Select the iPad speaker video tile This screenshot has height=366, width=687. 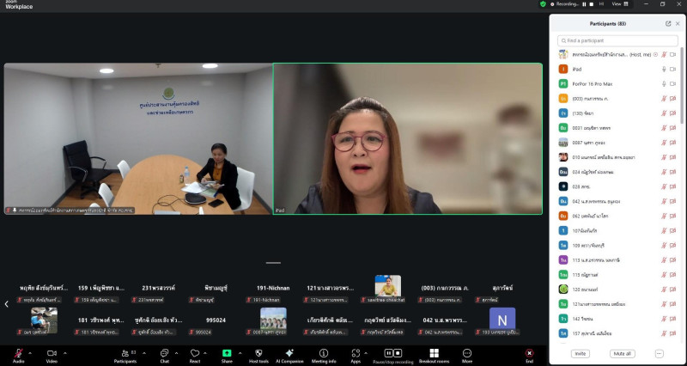pyautogui.click(x=408, y=138)
